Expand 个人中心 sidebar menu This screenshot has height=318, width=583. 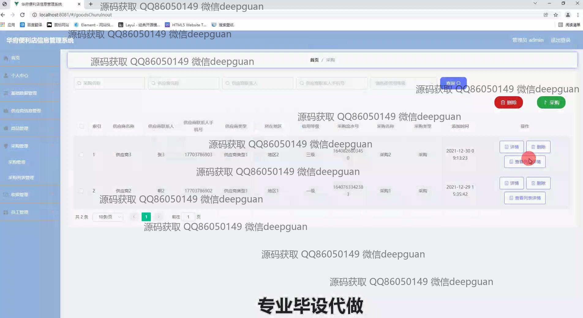30,76
